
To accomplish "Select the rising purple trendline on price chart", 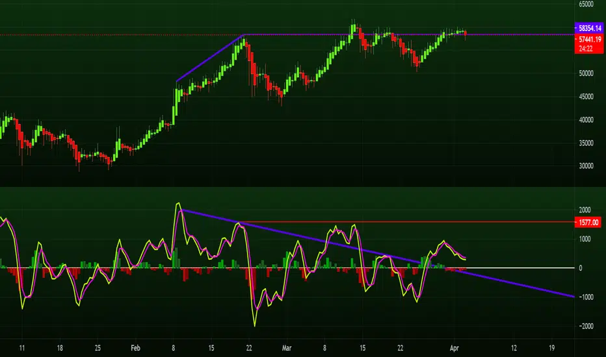I will [209, 58].
